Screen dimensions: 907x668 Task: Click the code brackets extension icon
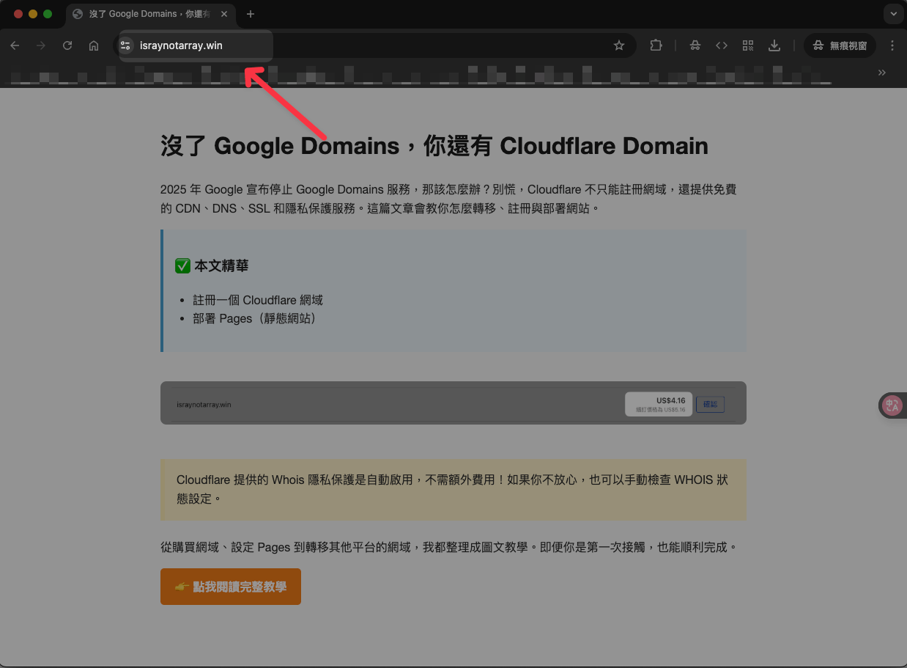[722, 45]
